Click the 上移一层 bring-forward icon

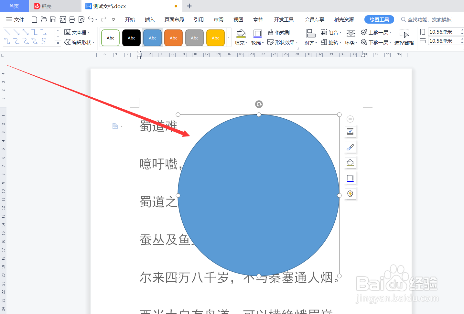[x=364, y=32]
